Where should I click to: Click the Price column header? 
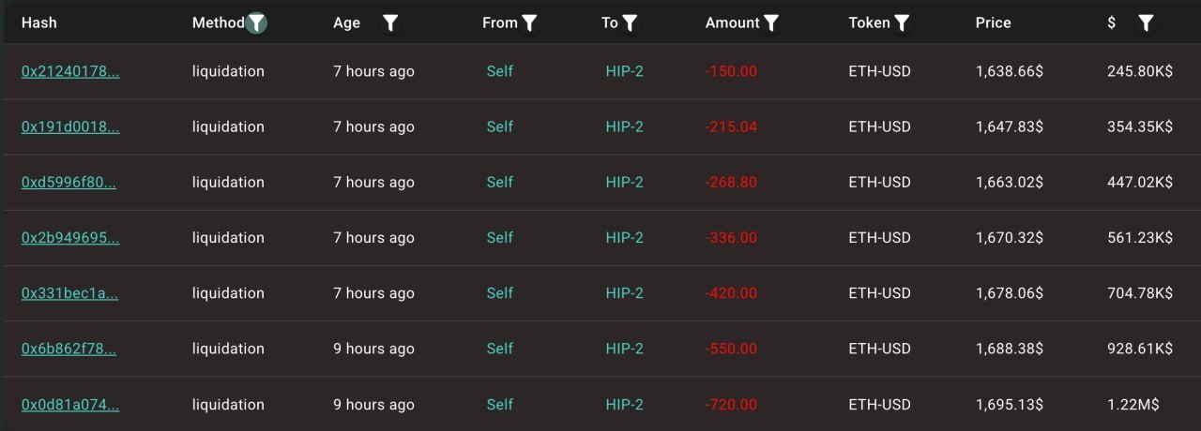coord(993,22)
